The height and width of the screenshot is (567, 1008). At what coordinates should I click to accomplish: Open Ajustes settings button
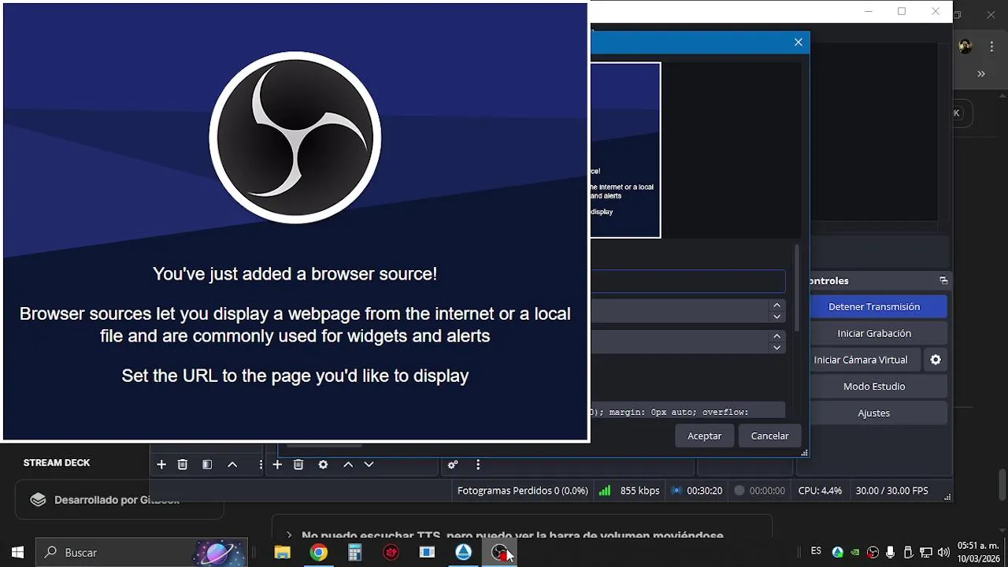(874, 413)
